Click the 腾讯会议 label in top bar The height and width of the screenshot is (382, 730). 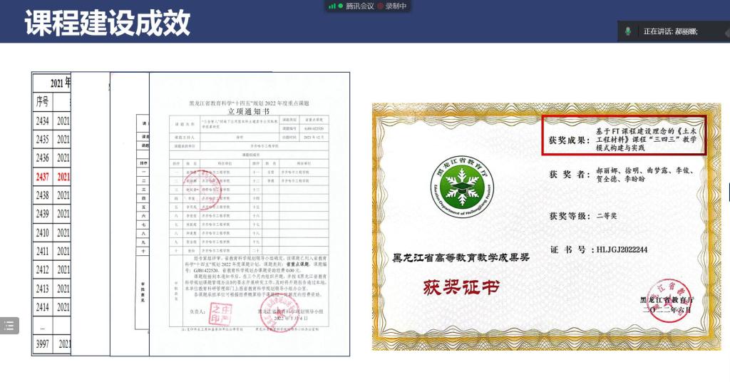360,6
